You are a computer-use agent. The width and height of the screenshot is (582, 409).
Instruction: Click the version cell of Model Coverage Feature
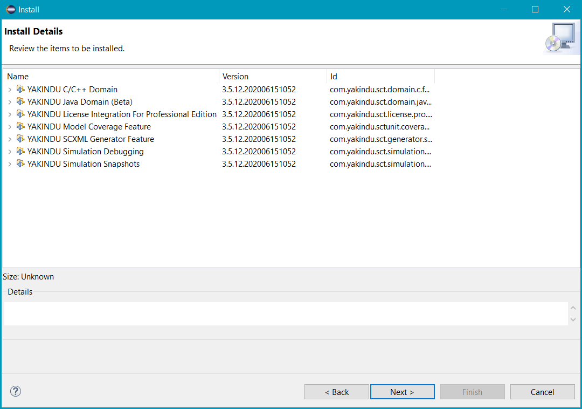point(259,127)
